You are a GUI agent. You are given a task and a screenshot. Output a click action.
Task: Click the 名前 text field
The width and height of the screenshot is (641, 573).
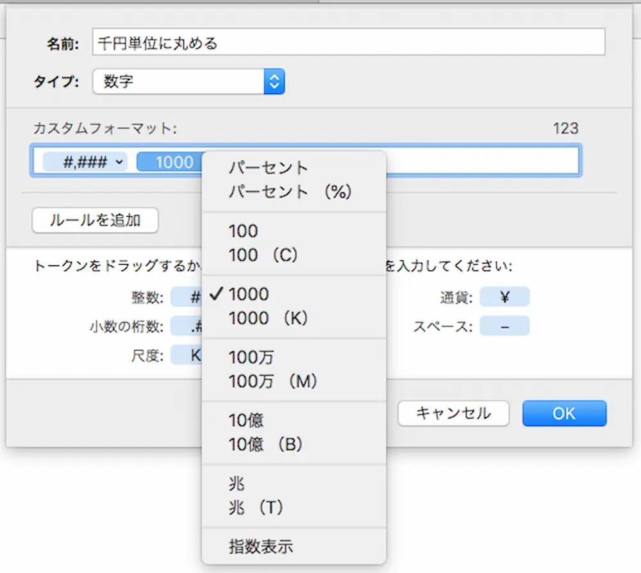pos(348,43)
